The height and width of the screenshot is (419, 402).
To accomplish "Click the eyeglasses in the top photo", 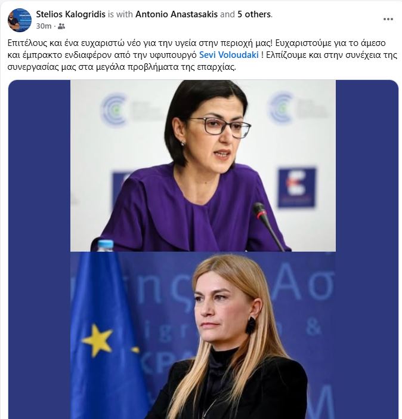I will [220, 128].
